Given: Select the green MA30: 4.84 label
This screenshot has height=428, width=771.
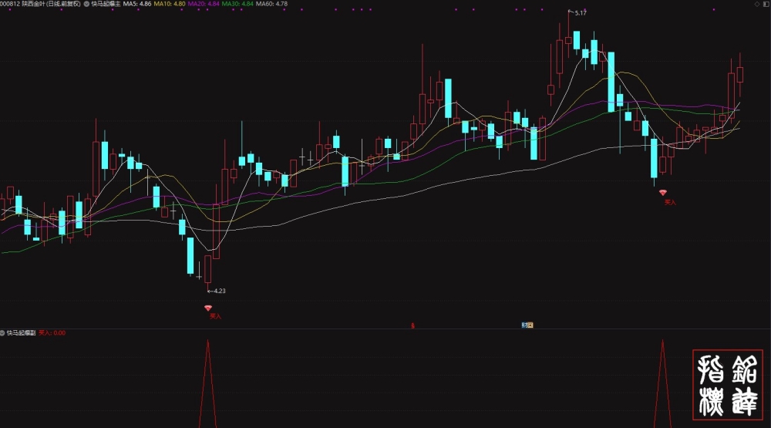Looking at the screenshot, I should [x=237, y=4].
